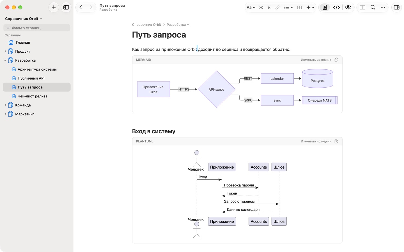Open the insert plus dropdown menu
Screen dimensions: 404x252
point(310,8)
